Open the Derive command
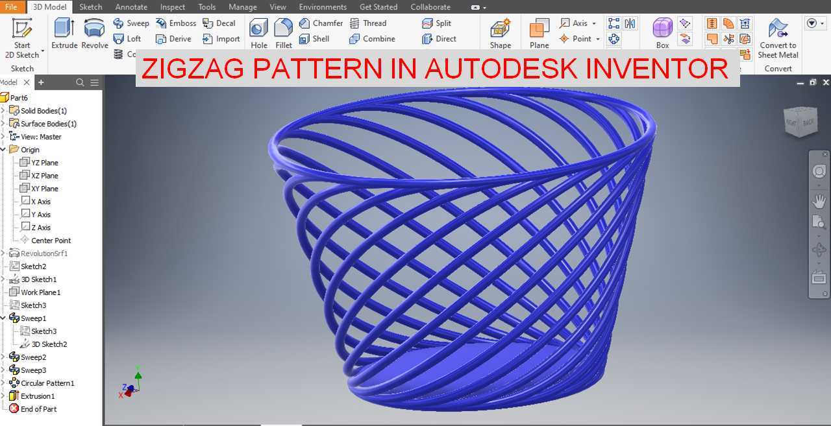Screen dimensions: 831x426 173,39
